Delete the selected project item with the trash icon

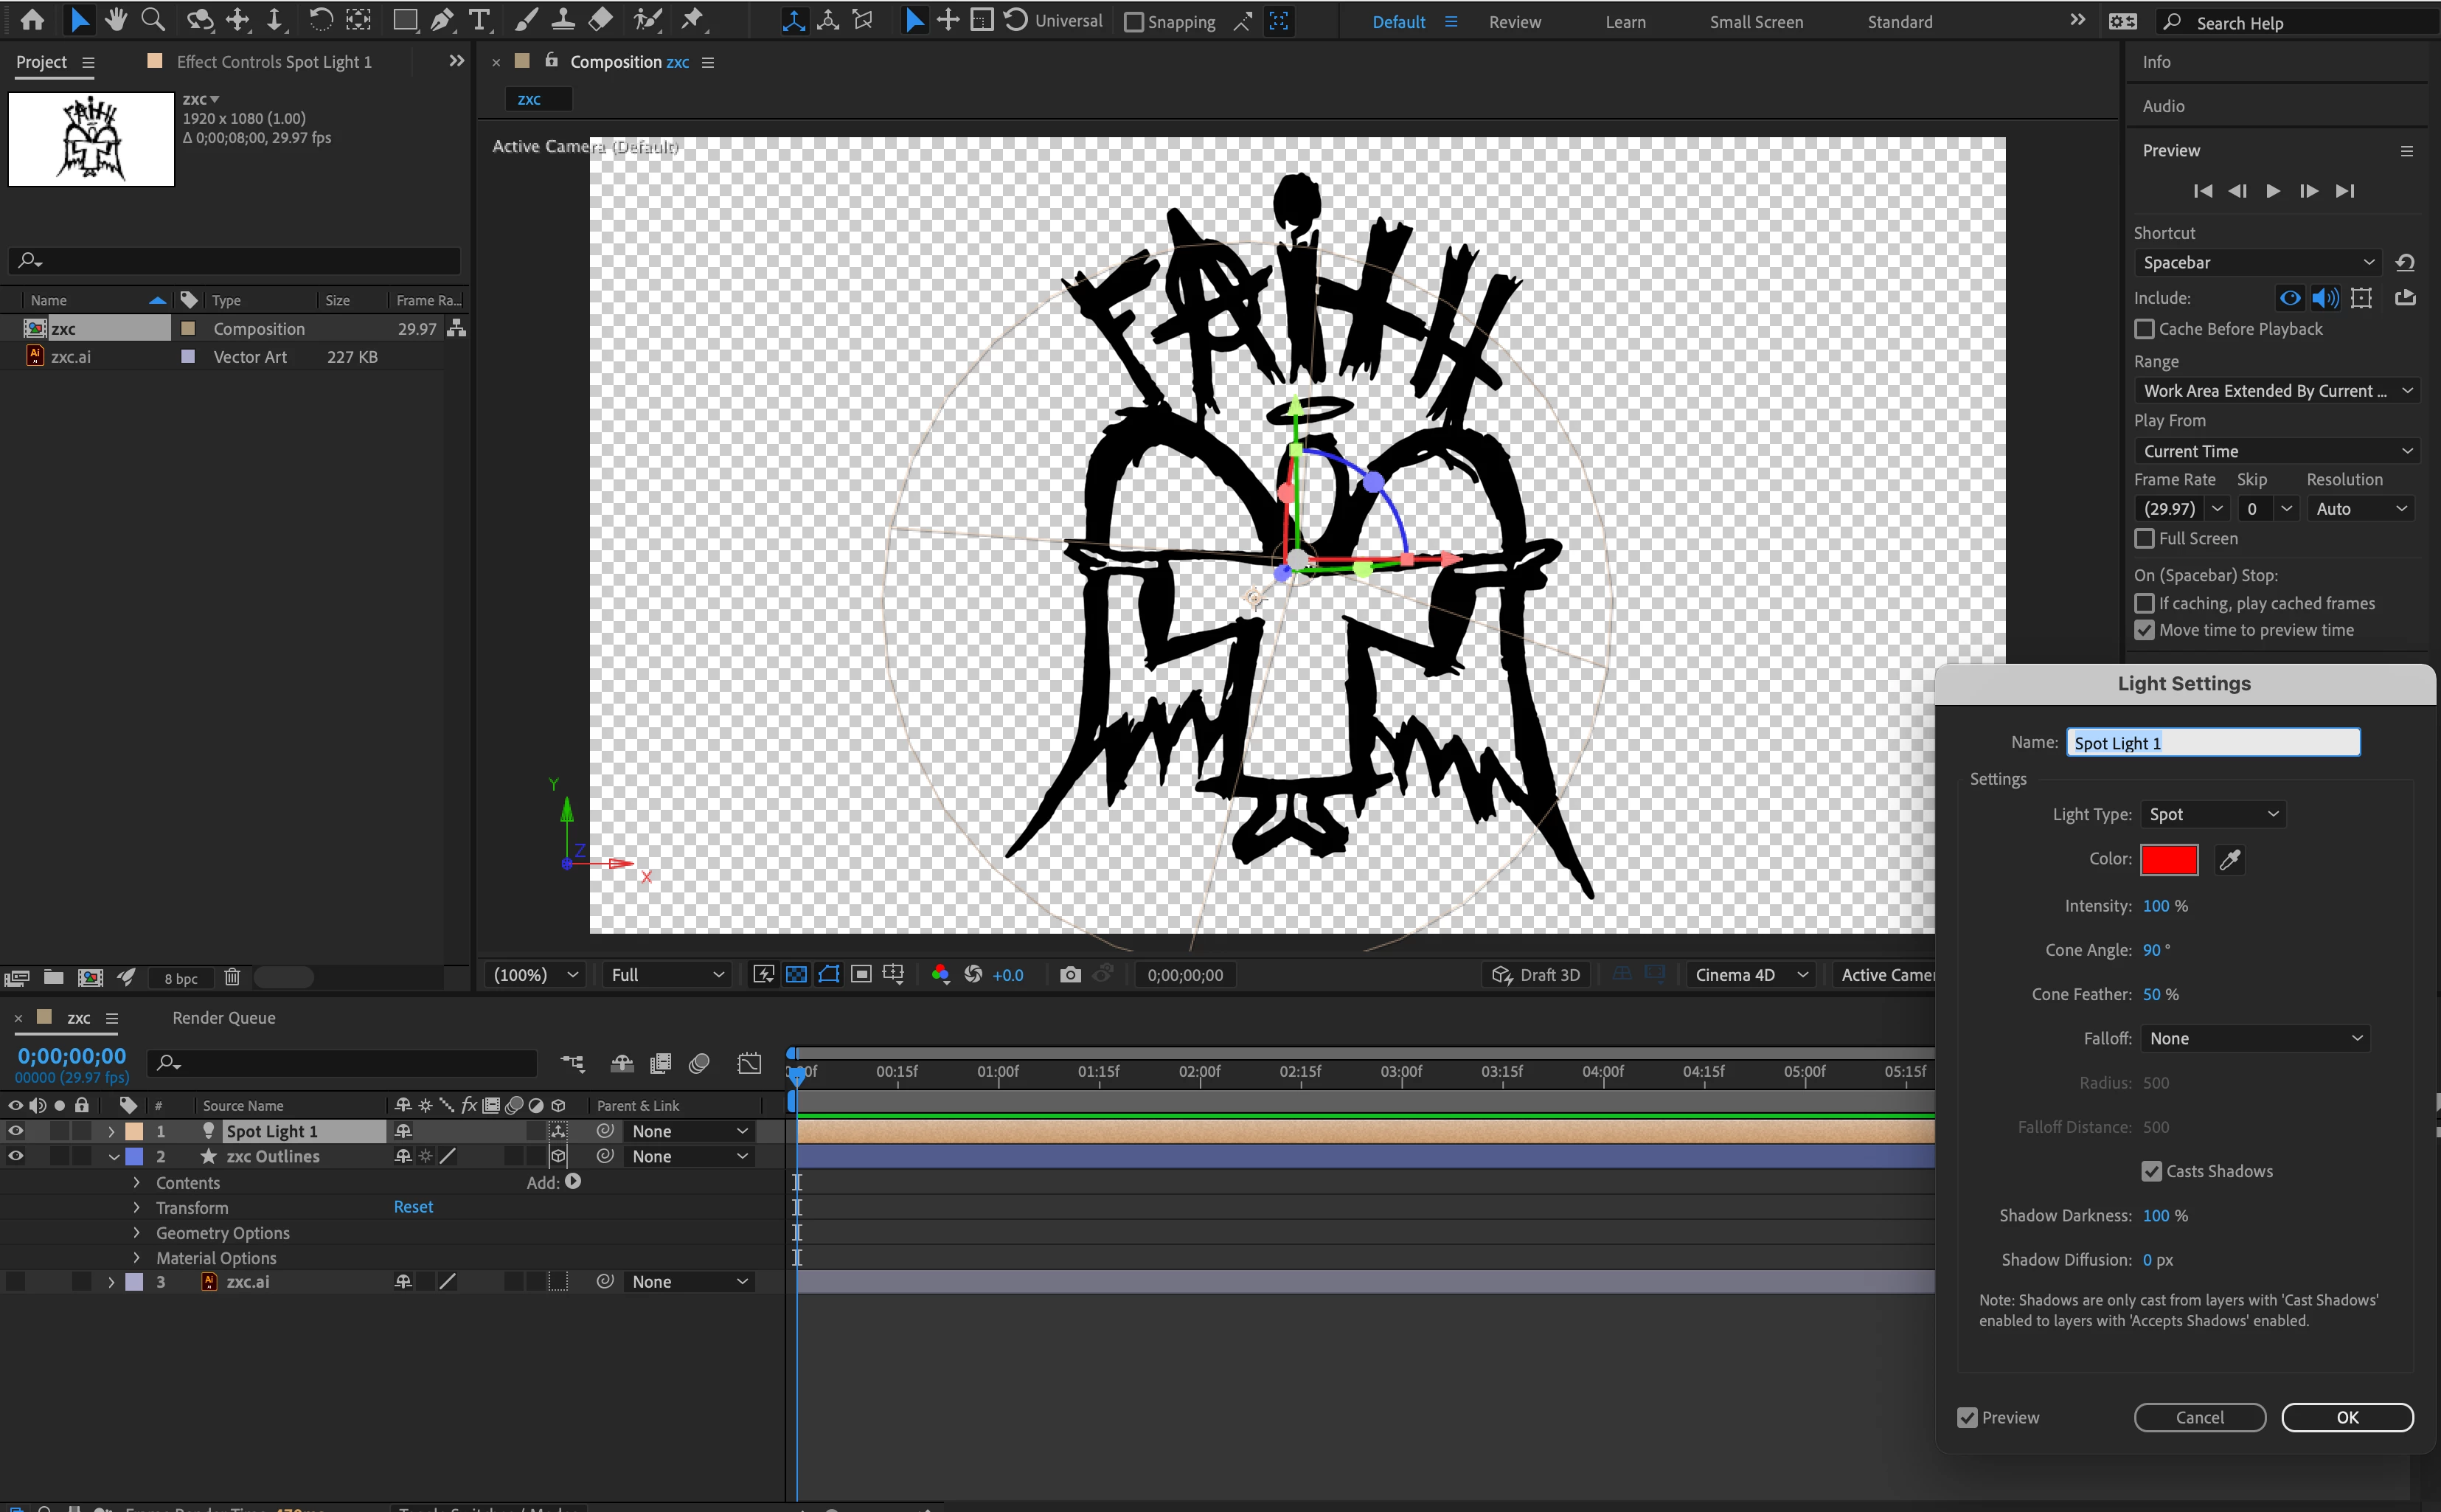click(x=232, y=977)
